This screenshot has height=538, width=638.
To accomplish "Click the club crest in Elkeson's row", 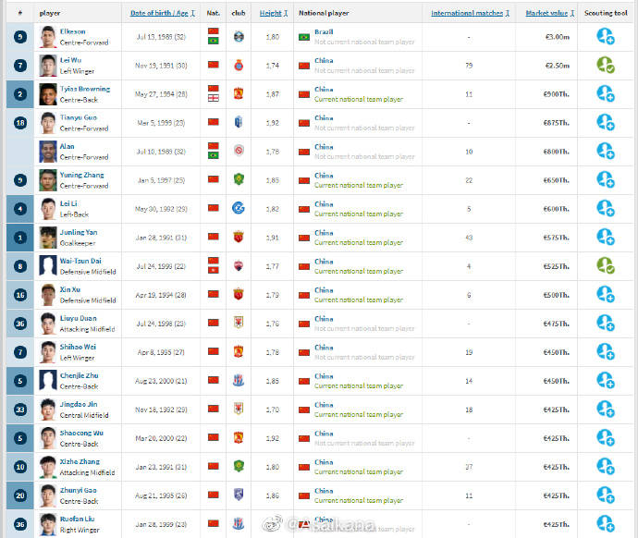I will 239,36.
